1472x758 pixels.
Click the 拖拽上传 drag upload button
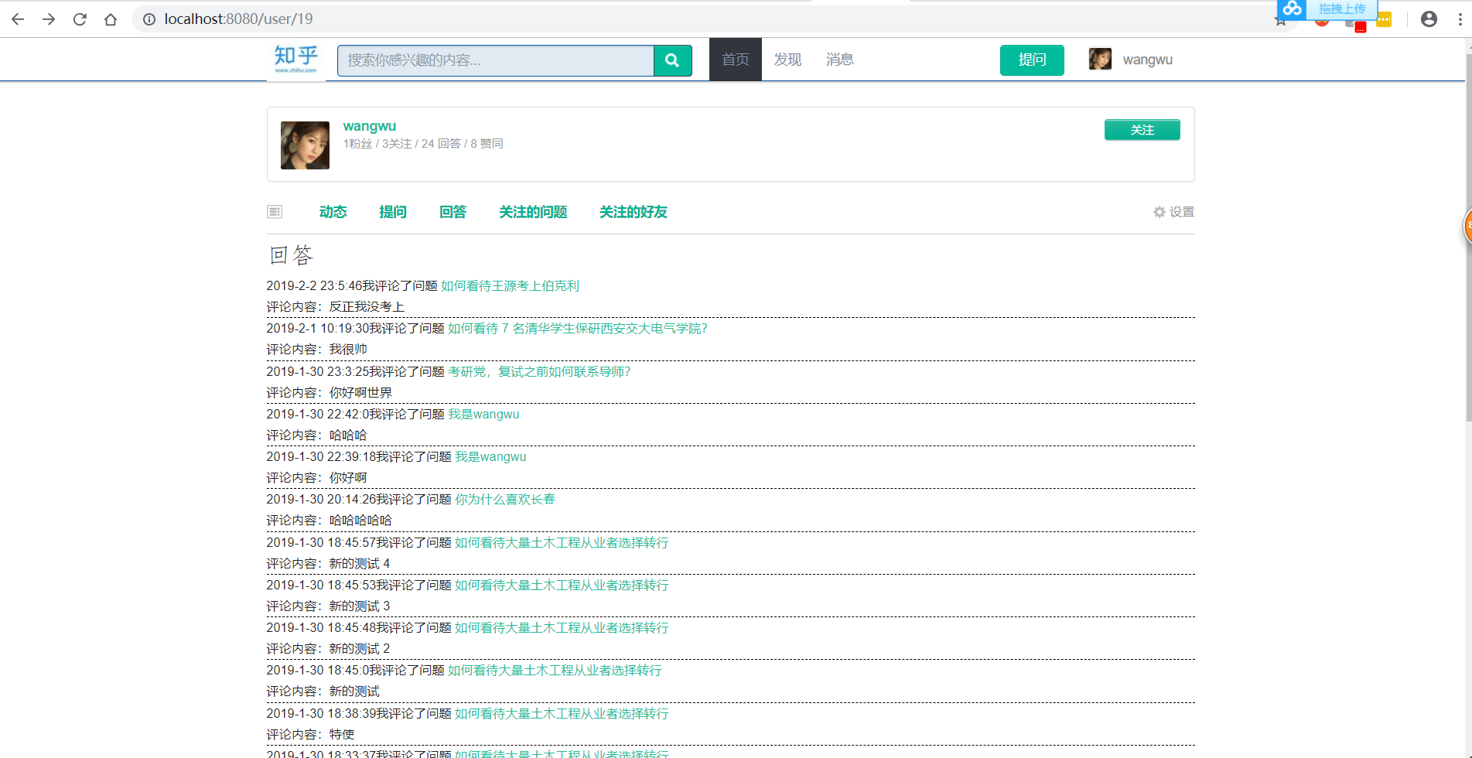click(x=1342, y=9)
